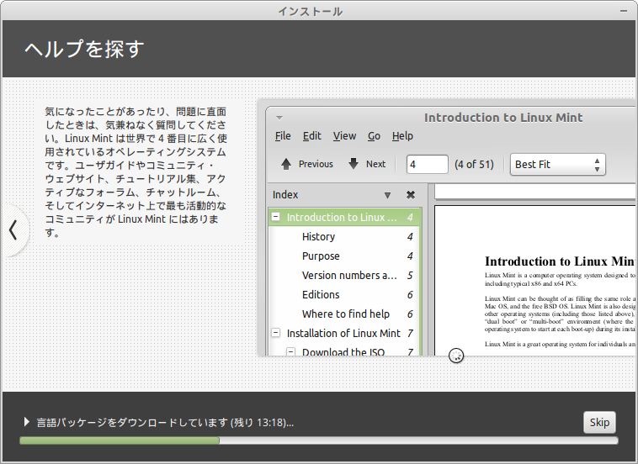Click the page number field showing 4

click(x=428, y=165)
